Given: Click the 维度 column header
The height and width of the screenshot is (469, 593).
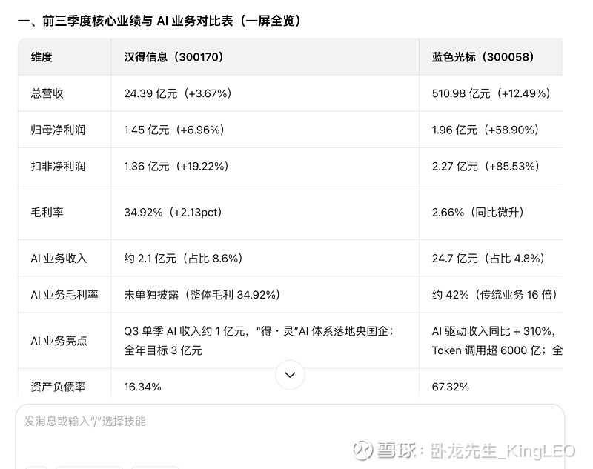Looking at the screenshot, I should (x=64, y=57).
